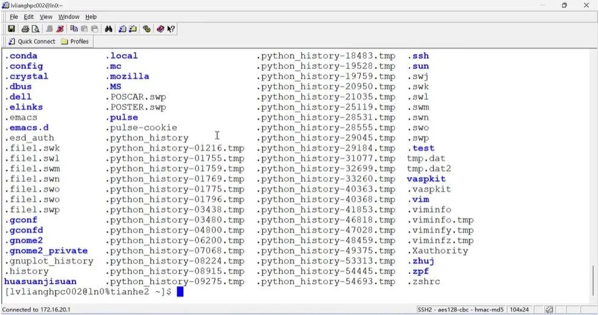599x315 pixels.
Task: Click the '.elinks' directory entry
Action: tap(24, 107)
